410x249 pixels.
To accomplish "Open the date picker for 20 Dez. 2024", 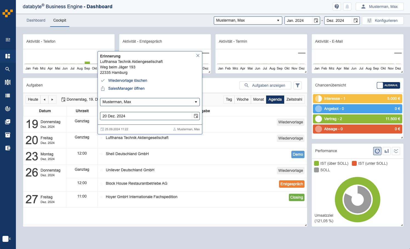I will [196, 116].
